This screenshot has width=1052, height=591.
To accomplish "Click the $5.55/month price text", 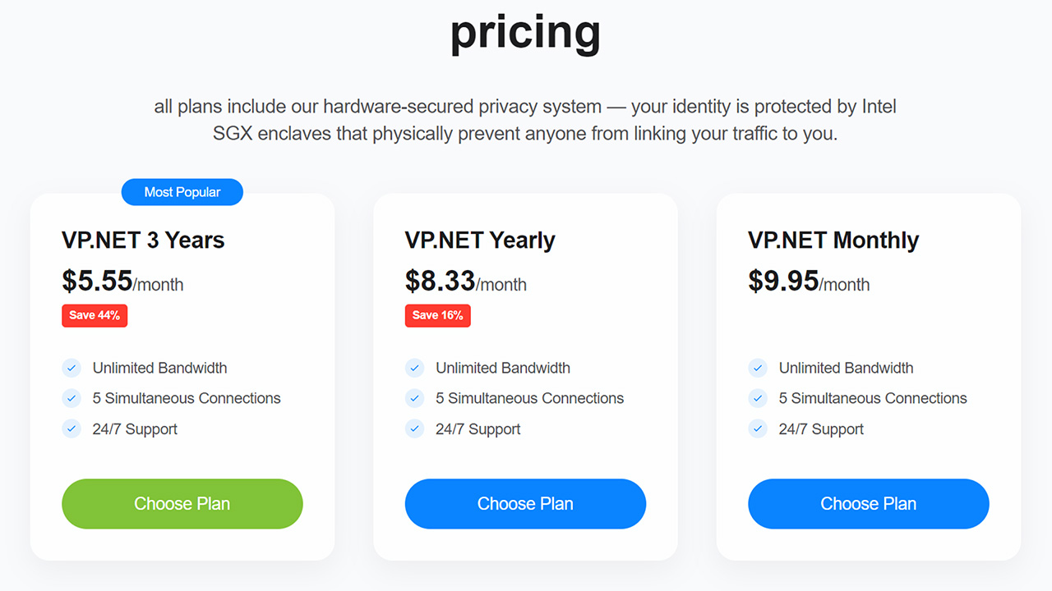I will point(122,282).
